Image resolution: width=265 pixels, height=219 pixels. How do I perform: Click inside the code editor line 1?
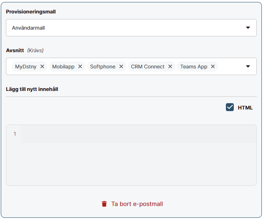coord(134,134)
